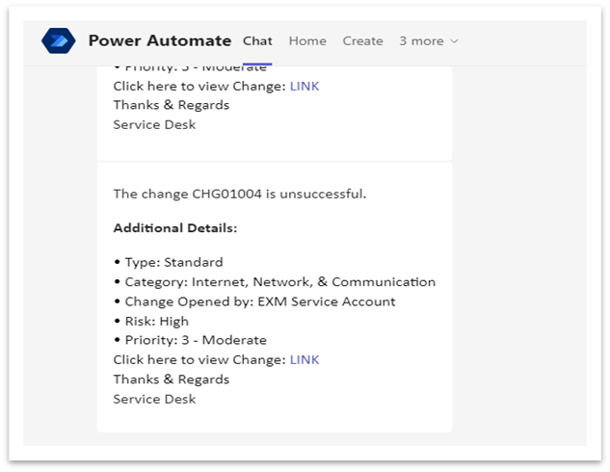This screenshot has width=610, height=472.
Task: Switch to the Home tab
Action: point(307,40)
